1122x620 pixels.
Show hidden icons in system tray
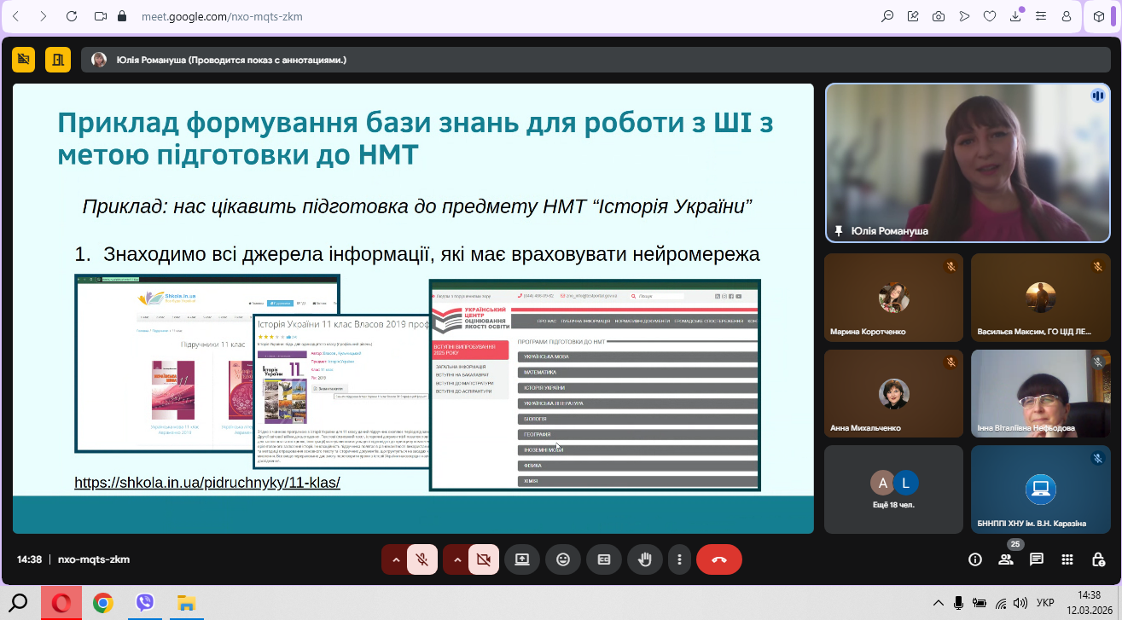coord(939,603)
